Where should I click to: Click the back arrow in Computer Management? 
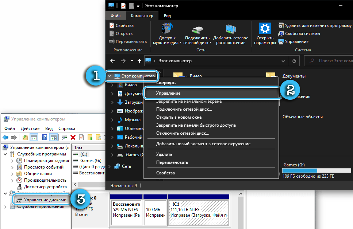(x=5, y=137)
